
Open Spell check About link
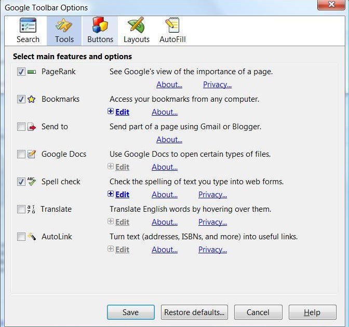point(165,195)
